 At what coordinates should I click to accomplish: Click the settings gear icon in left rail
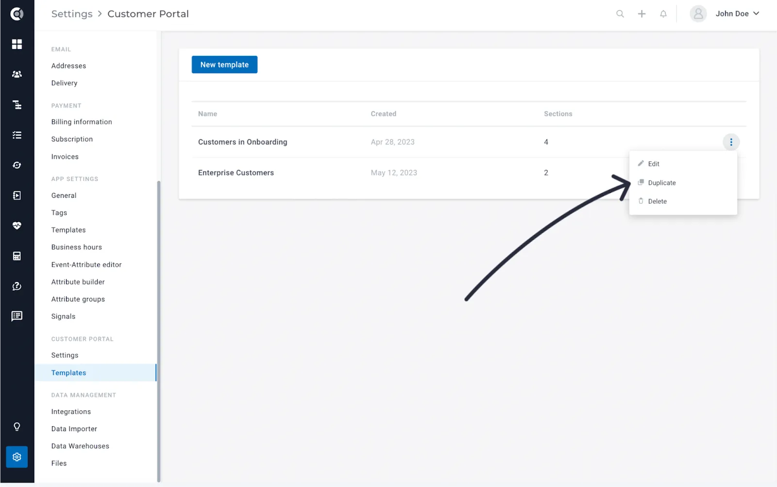pos(17,457)
